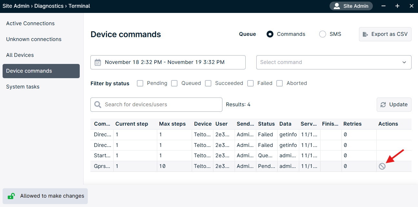
Task: Open the Active Connections page
Action: point(30,23)
